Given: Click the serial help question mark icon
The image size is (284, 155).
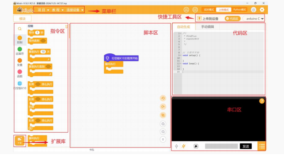Looking at the screenshot, I should click(262, 101).
